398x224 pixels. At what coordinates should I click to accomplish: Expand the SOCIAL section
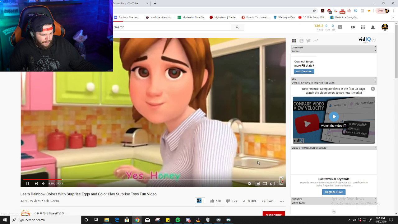coord(334,51)
